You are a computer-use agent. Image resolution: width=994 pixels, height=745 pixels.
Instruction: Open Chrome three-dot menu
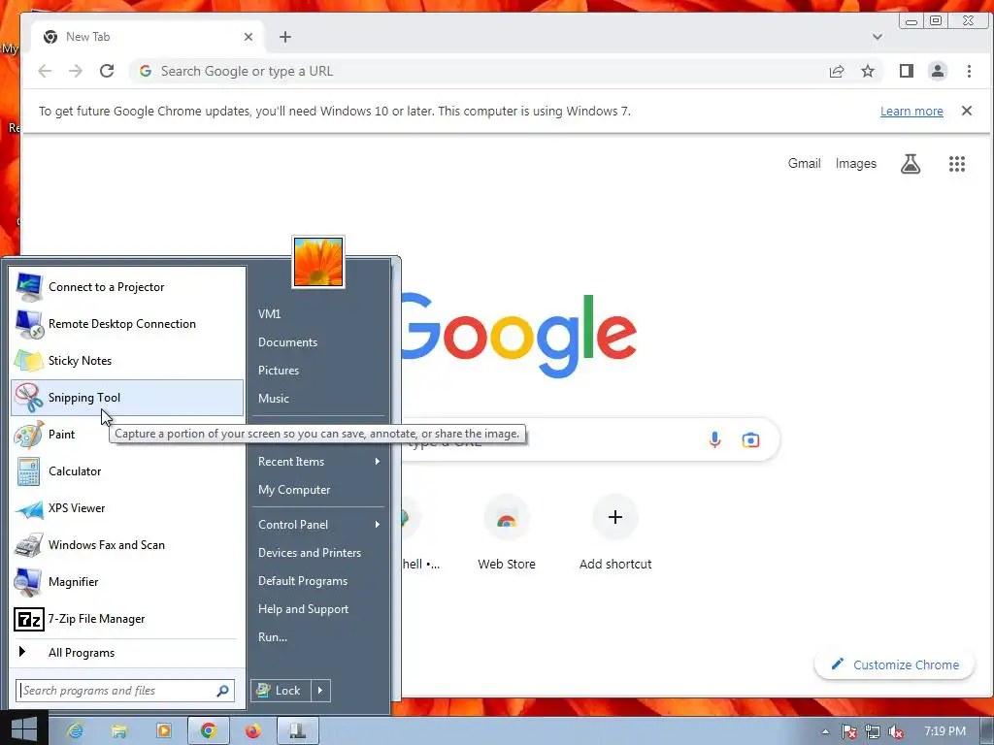[x=969, y=71]
